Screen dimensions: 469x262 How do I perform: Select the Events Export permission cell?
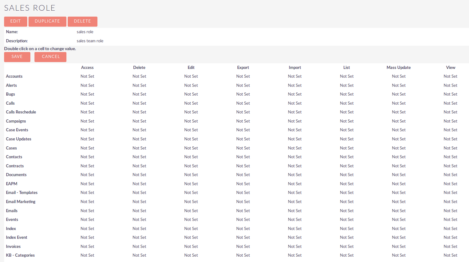pyautogui.click(x=243, y=220)
